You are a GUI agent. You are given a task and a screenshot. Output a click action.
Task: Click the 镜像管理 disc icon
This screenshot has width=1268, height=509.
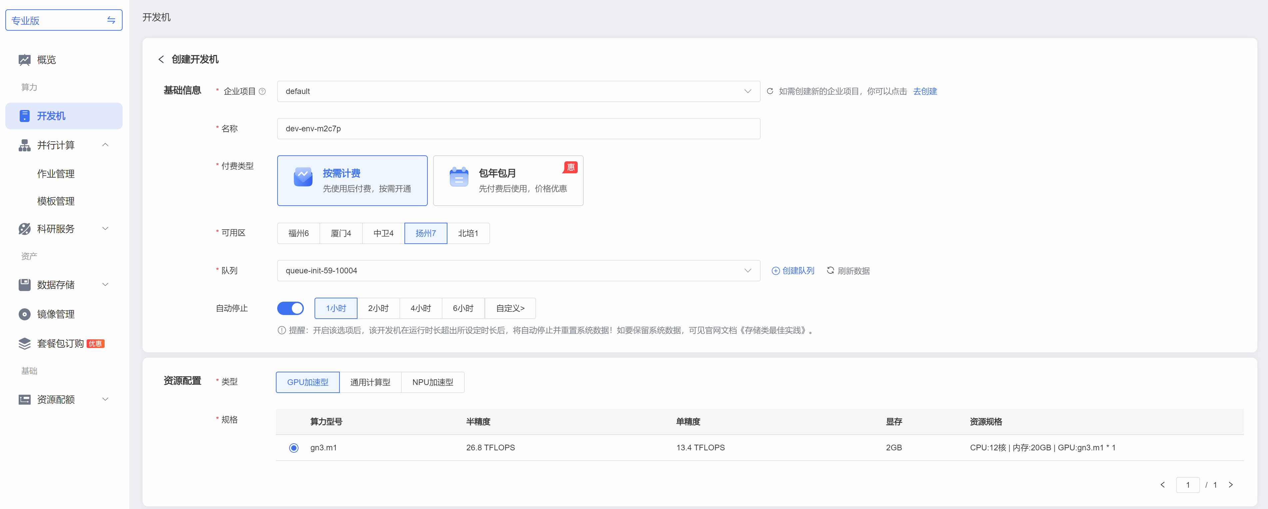point(25,314)
